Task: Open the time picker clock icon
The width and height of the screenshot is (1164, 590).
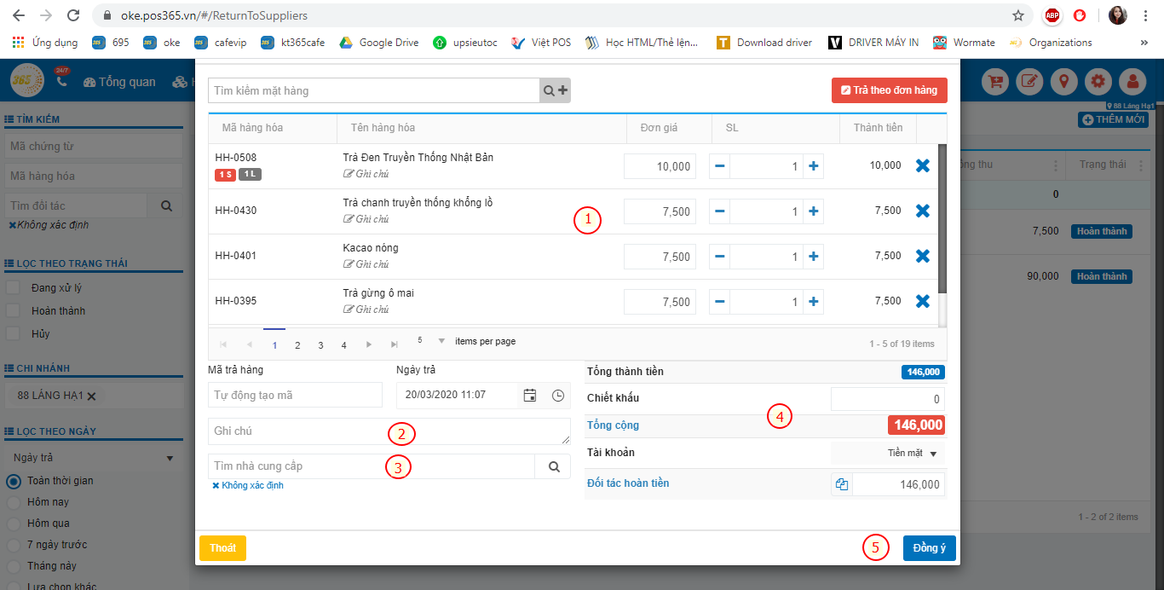Action: (558, 396)
